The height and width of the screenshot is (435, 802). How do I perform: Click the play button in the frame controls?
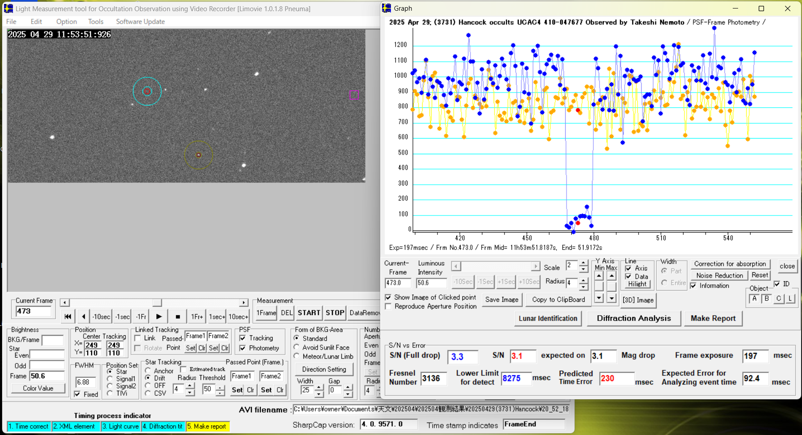pyautogui.click(x=159, y=317)
